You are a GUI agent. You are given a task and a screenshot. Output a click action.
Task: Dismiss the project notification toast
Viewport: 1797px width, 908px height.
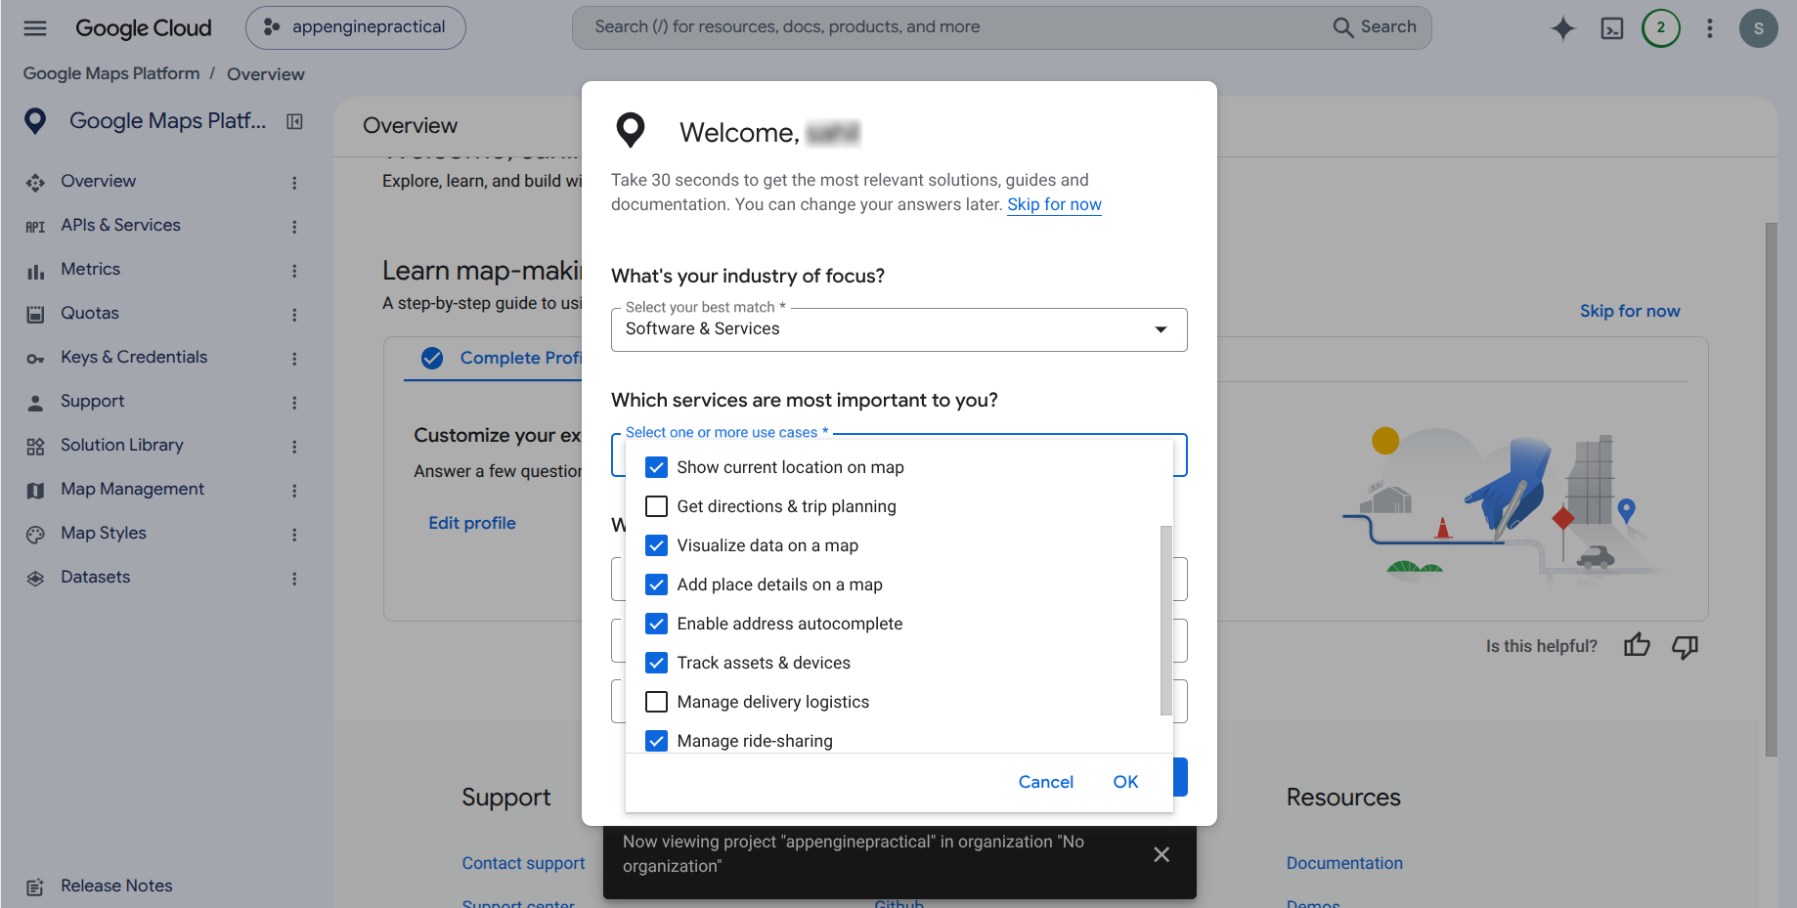(x=1161, y=854)
